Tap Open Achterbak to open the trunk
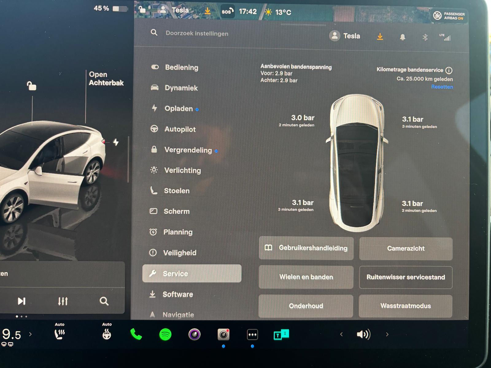Viewport: 491px width, 368px height. click(106, 79)
